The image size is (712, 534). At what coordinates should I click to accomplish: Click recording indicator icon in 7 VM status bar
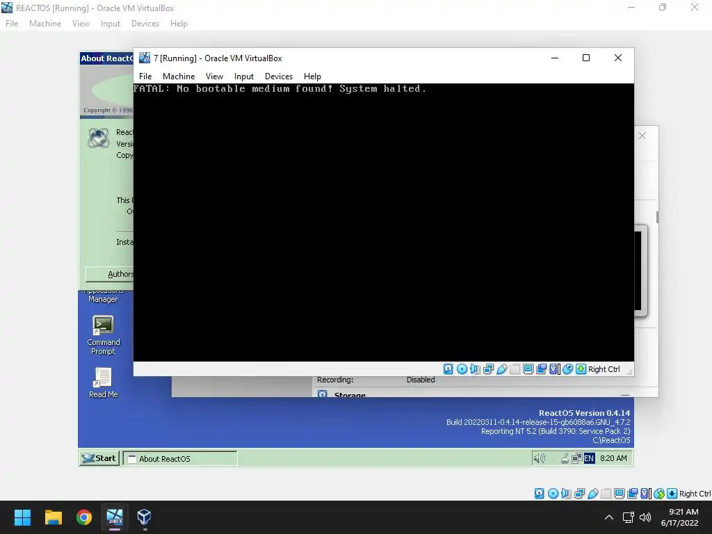(541, 369)
